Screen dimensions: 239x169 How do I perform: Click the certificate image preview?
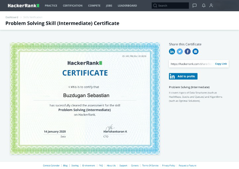tap(85, 98)
